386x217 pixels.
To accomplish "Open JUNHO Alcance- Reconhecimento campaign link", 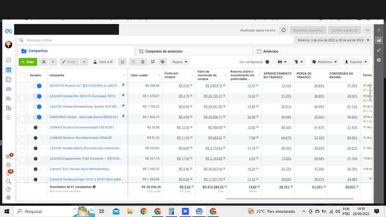I will 81,138.
